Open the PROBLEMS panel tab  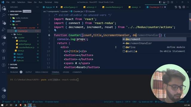(x=14, y=72)
